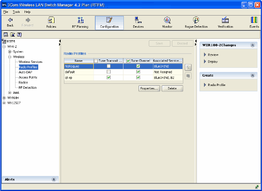Open the Policies toolbar section
This screenshot has height=191, width=262.
click(x=51, y=23)
